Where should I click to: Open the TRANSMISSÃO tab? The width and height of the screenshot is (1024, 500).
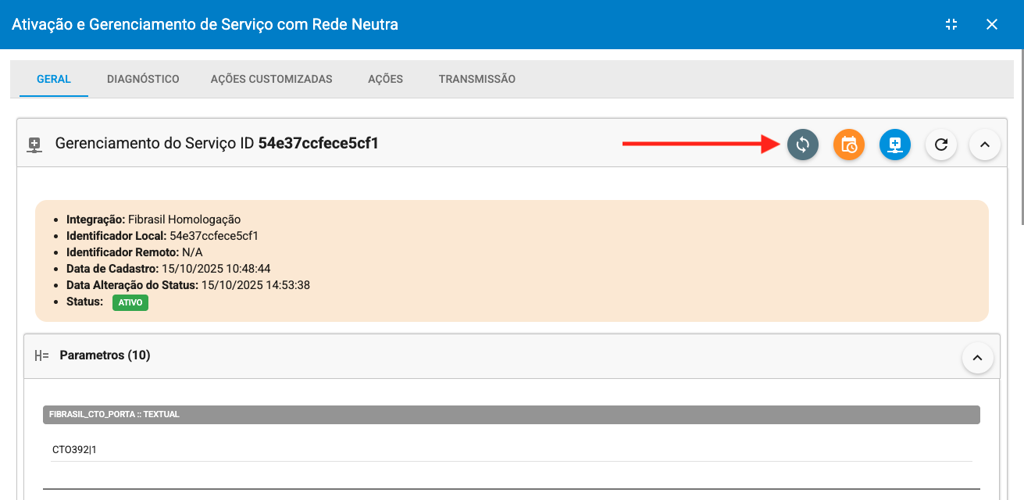[x=477, y=79]
